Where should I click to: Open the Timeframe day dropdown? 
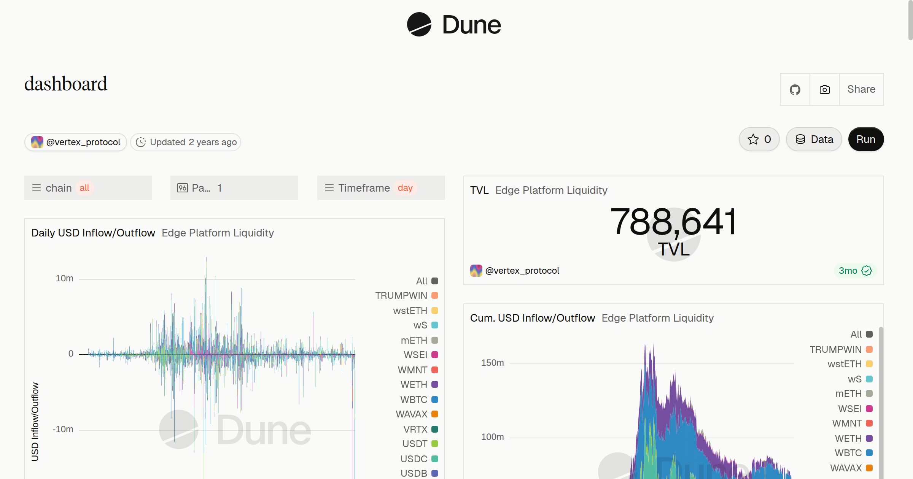pyautogui.click(x=381, y=188)
